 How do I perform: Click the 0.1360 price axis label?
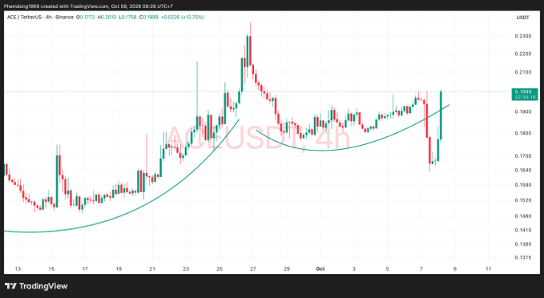coord(523,244)
